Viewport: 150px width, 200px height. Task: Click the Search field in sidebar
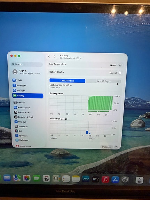(x=27, y=64)
